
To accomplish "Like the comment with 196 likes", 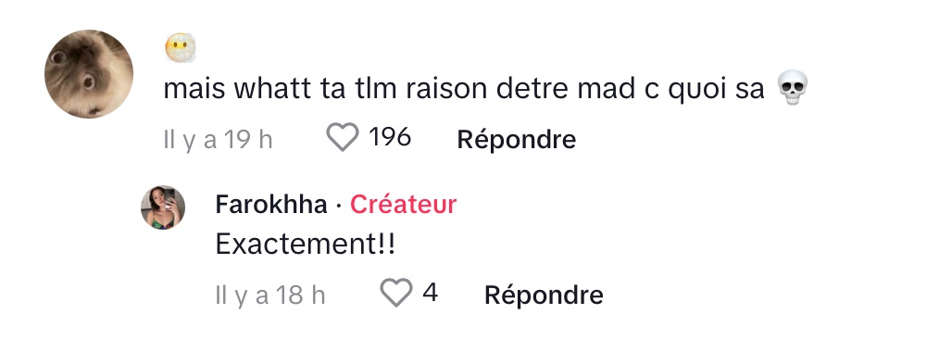I will point(343,138).
